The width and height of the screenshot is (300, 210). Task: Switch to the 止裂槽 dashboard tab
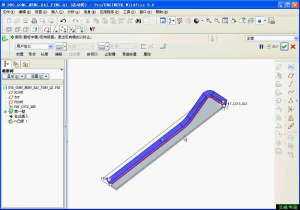(x=109, y=54)
